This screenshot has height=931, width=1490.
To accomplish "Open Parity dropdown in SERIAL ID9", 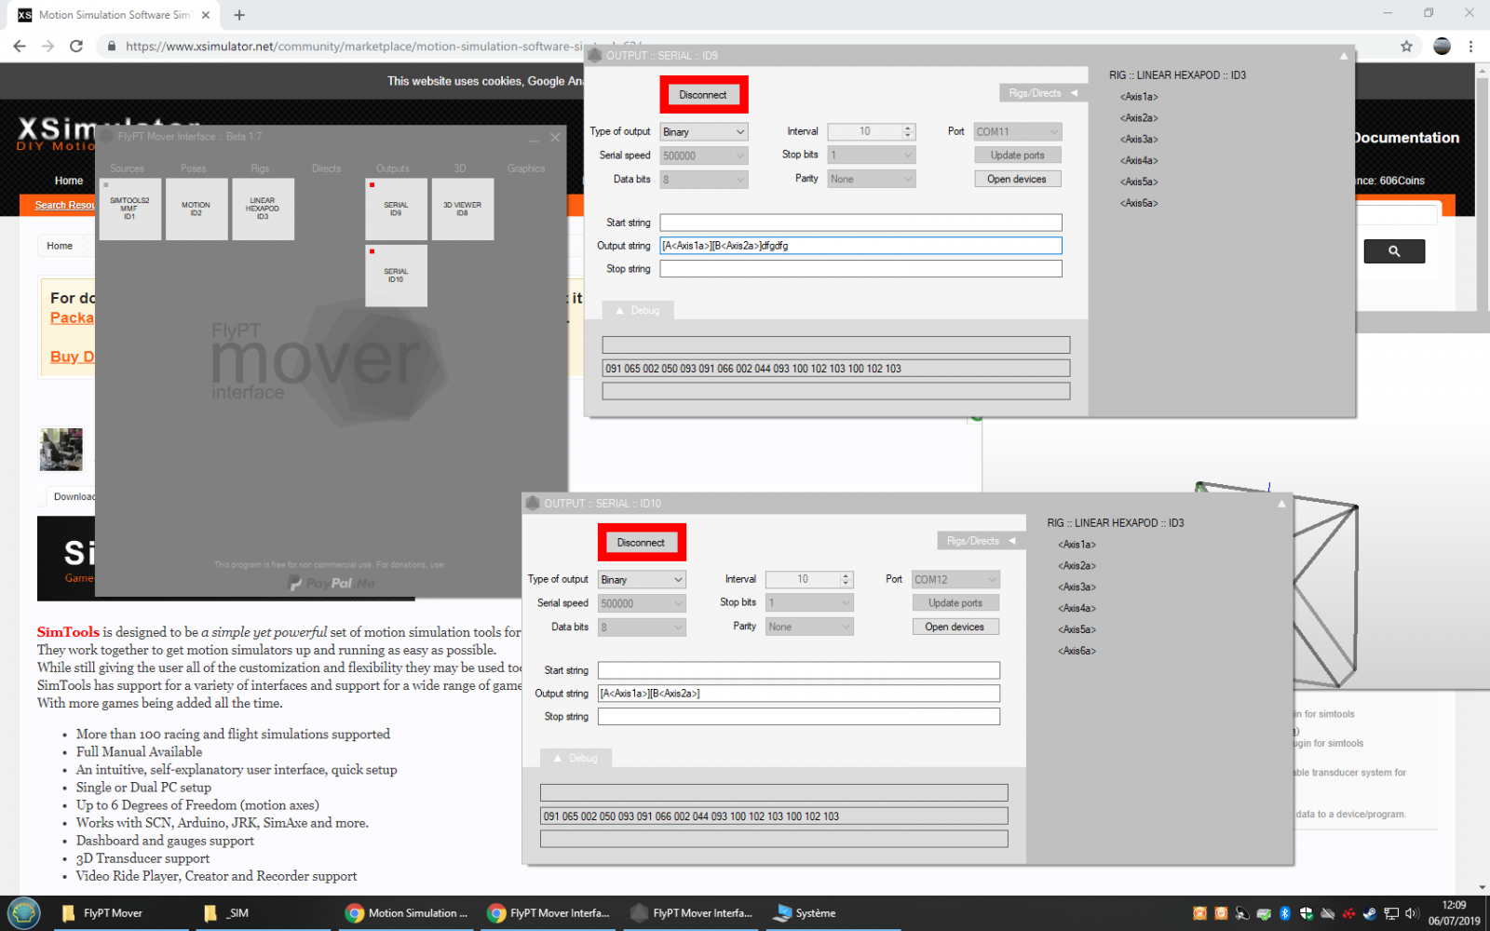I will [x=872, y=179].
